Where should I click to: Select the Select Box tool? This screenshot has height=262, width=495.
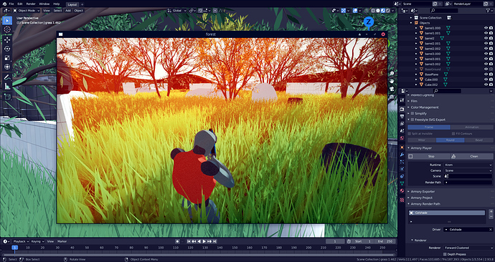pyautogui.click(x=7, y=21)
